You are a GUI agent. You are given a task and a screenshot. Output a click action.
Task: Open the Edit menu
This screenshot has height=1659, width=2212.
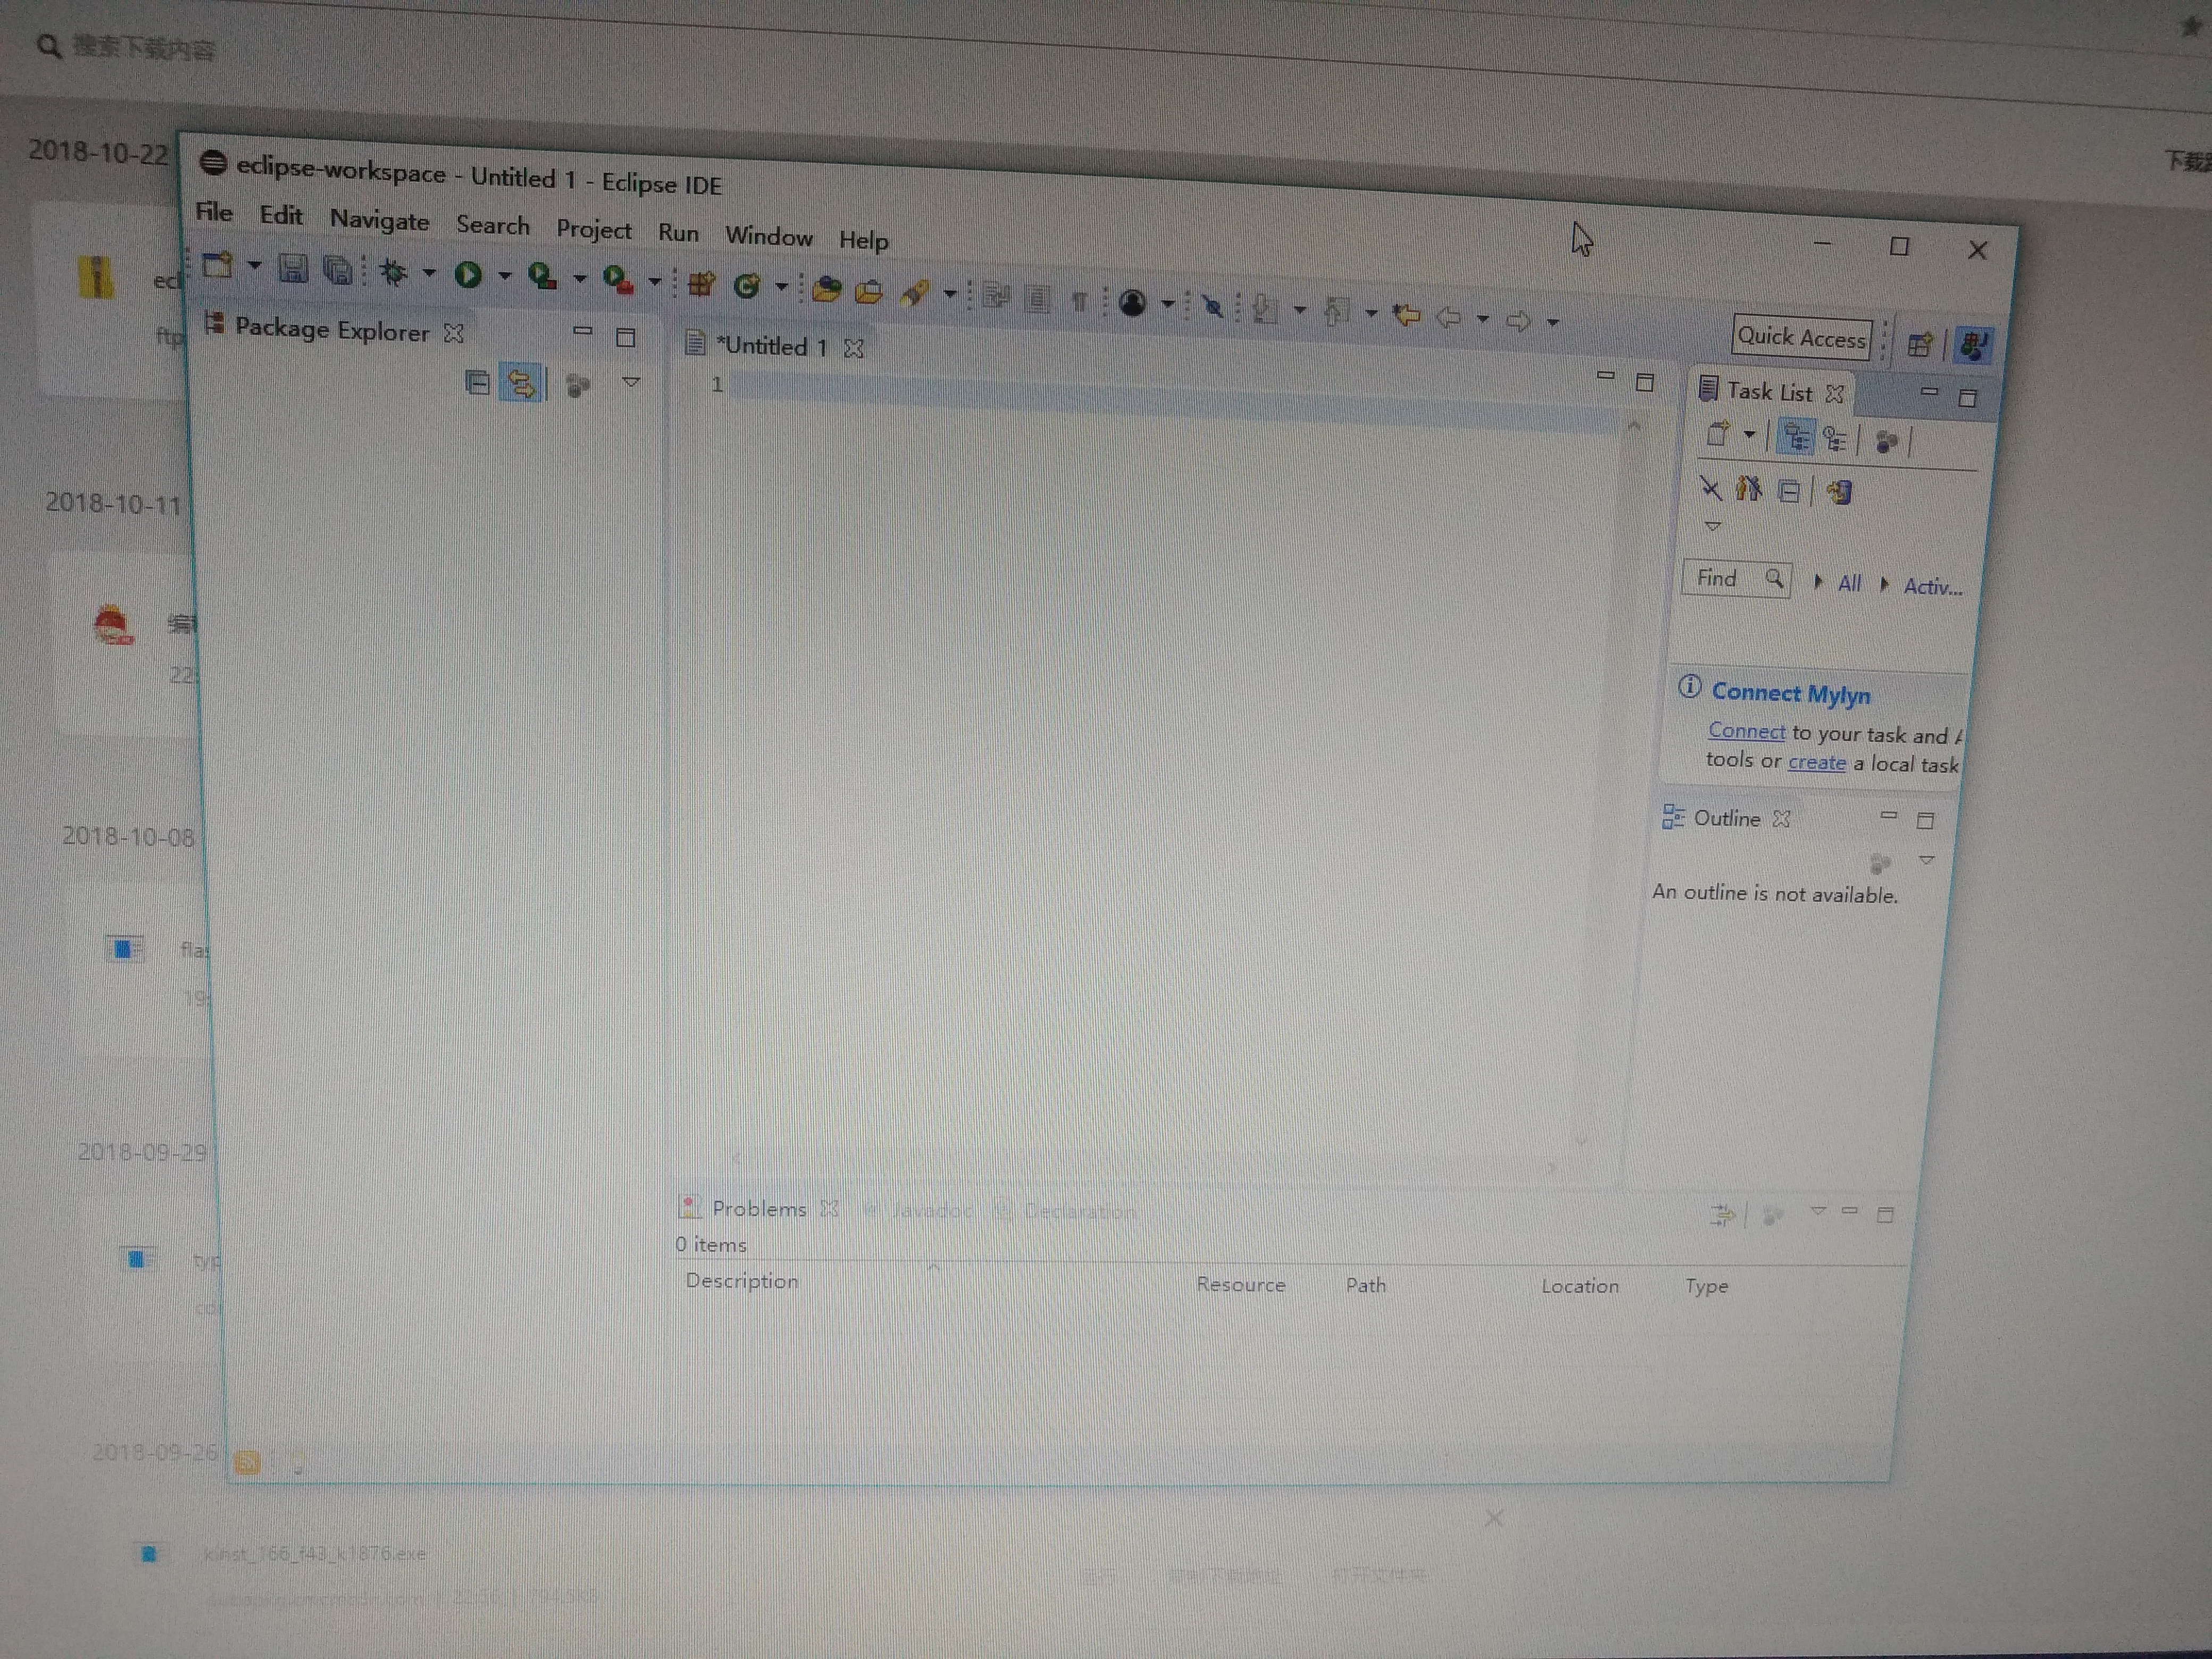pyautogui.click(x=281, y=215)
